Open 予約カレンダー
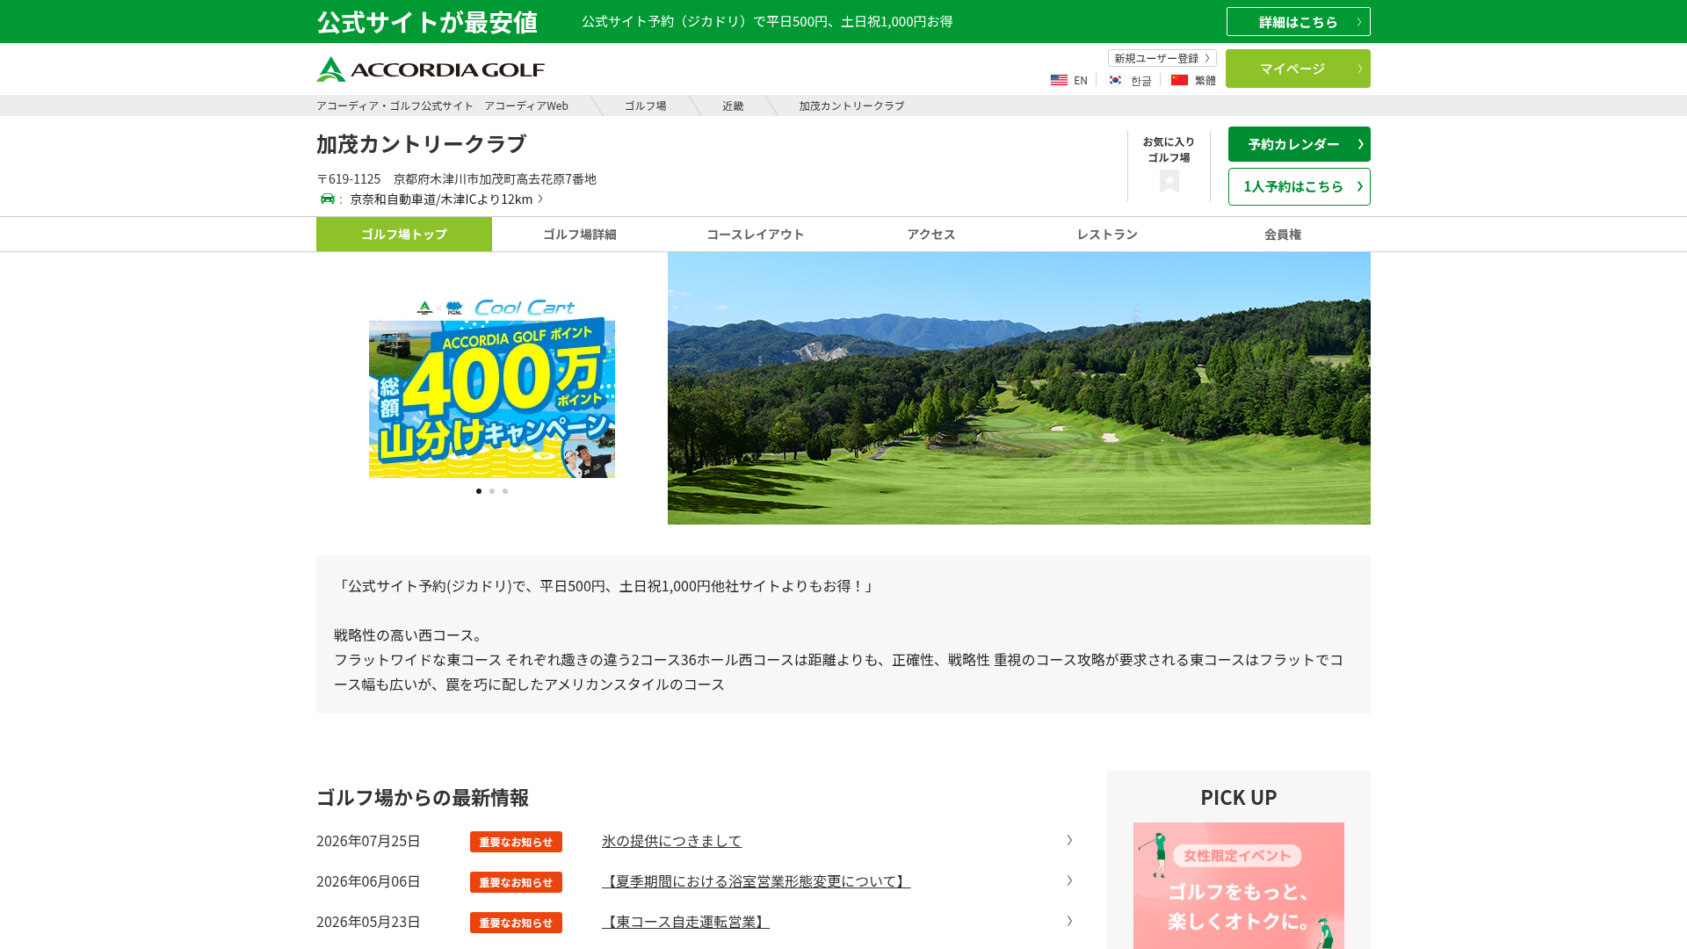 click(x=1299, y=144)
